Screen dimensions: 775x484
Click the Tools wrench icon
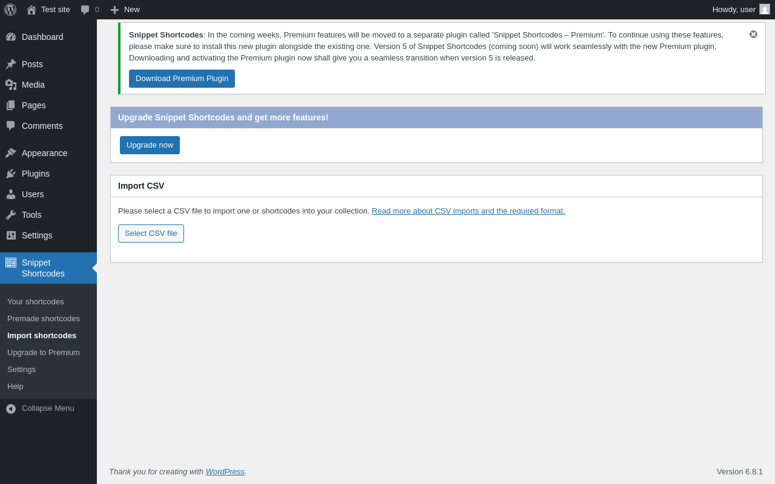[11, 215]
